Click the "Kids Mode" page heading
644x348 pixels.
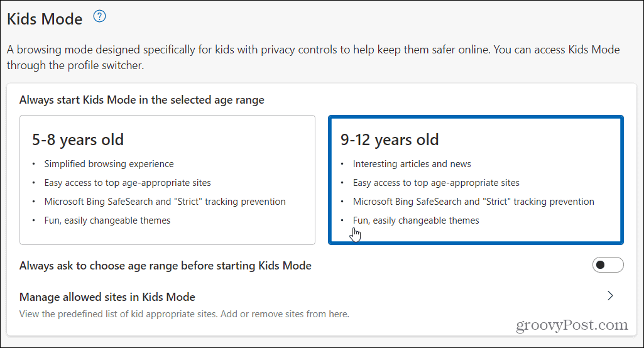45,19
